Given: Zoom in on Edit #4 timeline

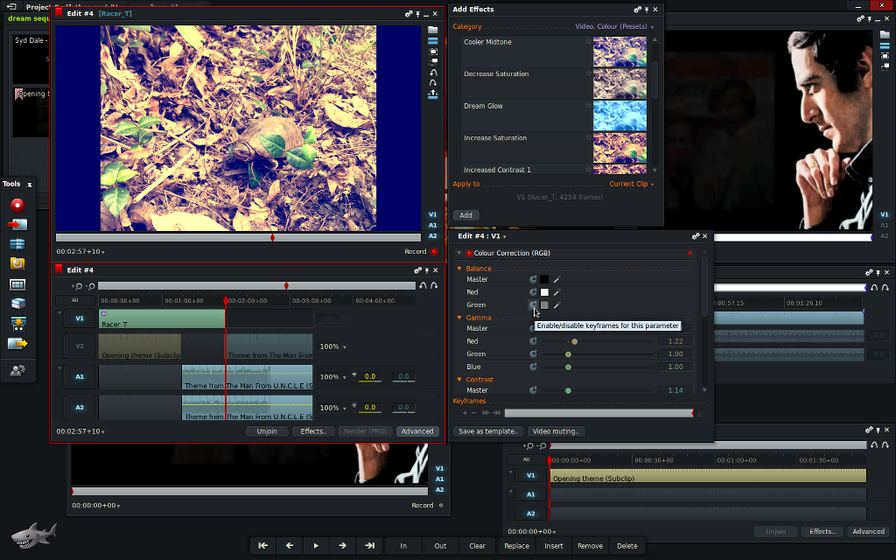Looking at the screenshot, I should pyautogui.click(x=76, y=286).
